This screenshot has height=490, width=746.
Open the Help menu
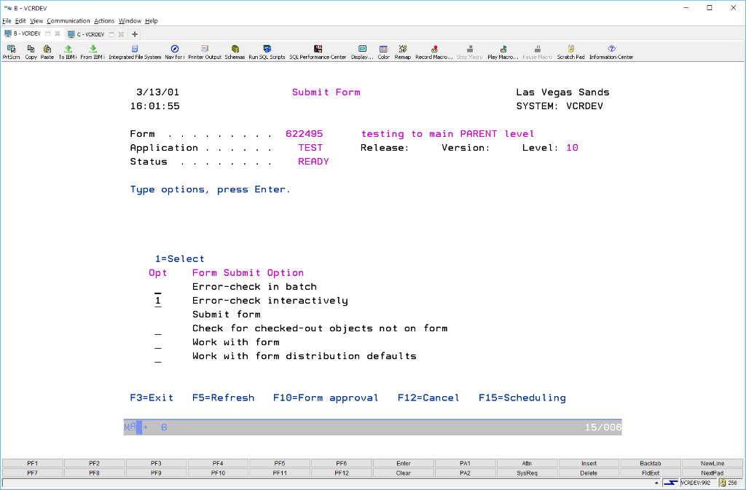(152, 21)
